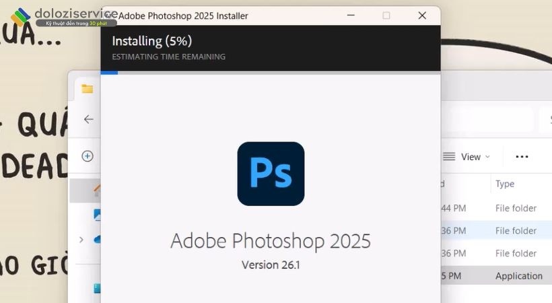Screen dimensions: 552x303
Task: Click the Gallery icon in navigation pane
Action: tap(97, 215)
